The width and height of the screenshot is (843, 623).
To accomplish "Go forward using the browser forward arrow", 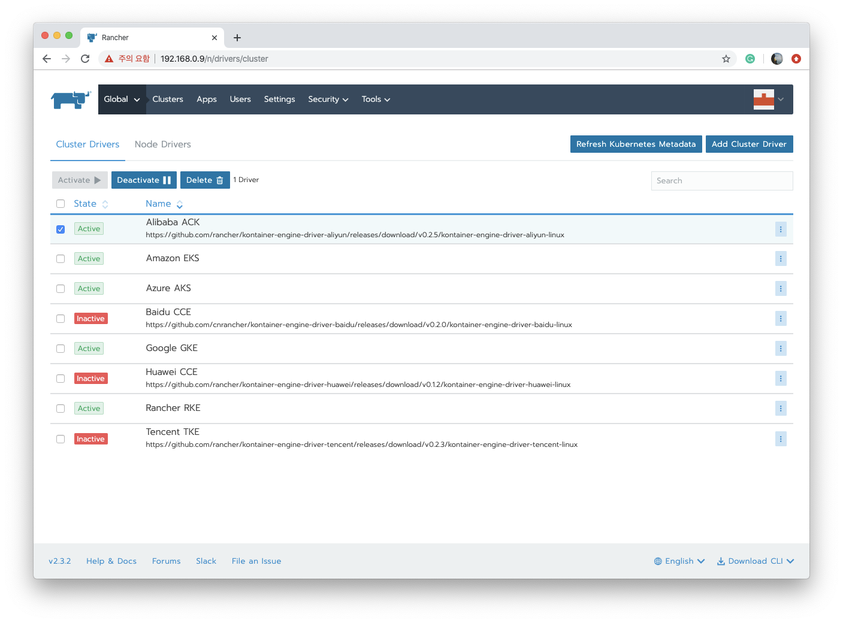I will [x=66, y=59].
